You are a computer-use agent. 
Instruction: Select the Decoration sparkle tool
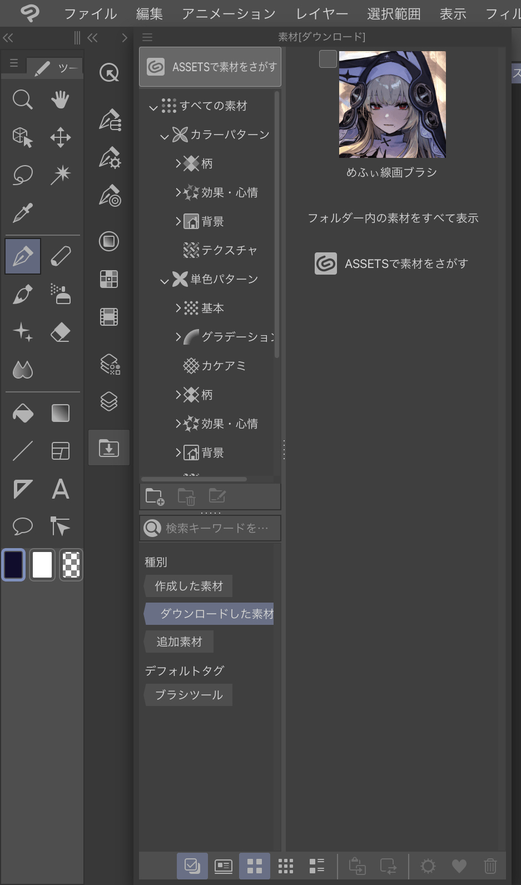(x=23, y=332)
